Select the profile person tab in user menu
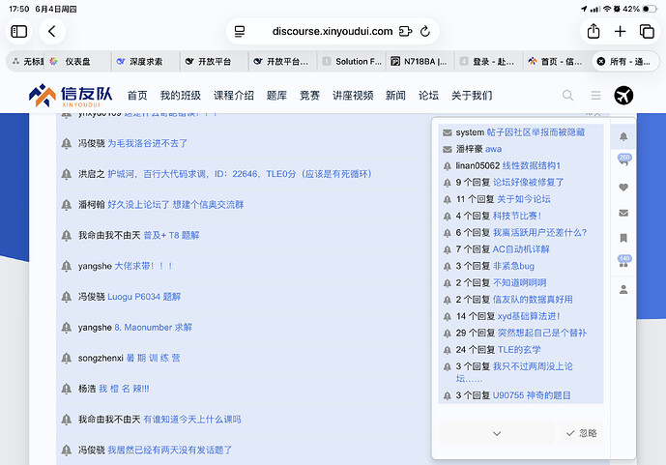Image resolution: width=666 pixels, height=465 pixels. 623,290
